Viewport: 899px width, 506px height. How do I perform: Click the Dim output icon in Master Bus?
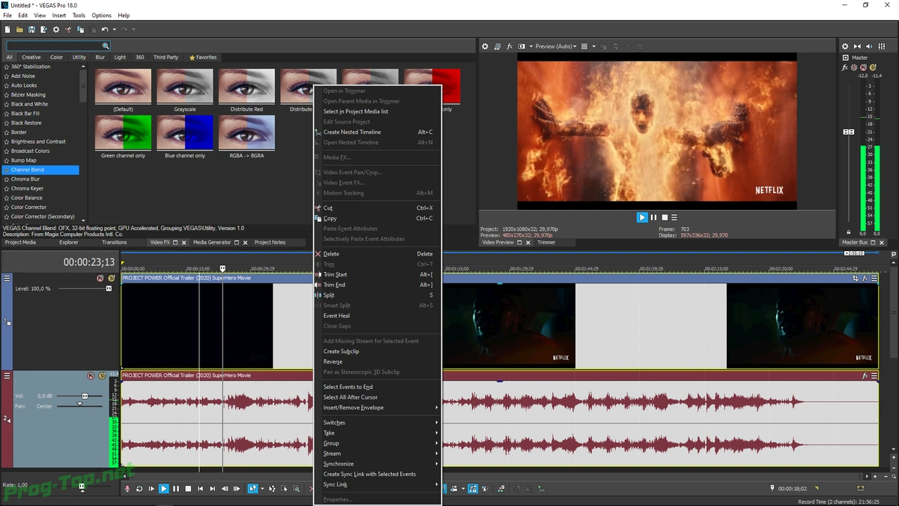(871, 46)
